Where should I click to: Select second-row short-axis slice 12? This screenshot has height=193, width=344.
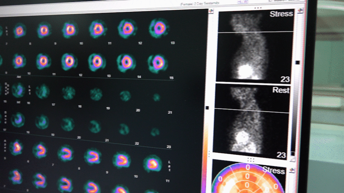point(69,61)
